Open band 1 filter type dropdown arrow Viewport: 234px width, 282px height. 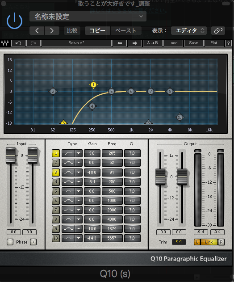pos(79,153)
